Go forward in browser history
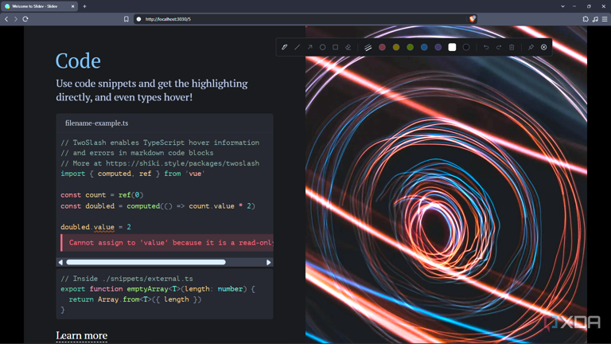 coord(16,19)
